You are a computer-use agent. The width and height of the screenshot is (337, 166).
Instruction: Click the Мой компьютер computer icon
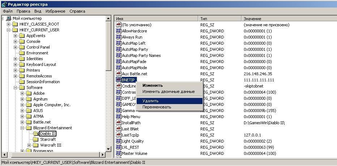coord(9,18)
